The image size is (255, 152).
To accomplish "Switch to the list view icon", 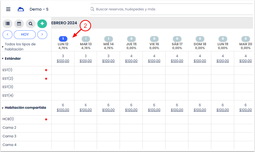I will (x=7, y=23).
